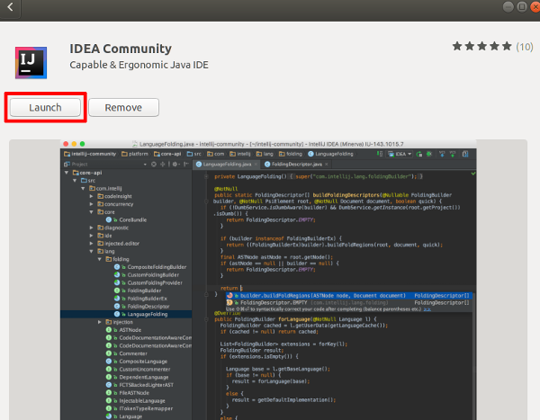
Task: Click the IntelliJ IJ application logo
Action: tap(31, 63)
